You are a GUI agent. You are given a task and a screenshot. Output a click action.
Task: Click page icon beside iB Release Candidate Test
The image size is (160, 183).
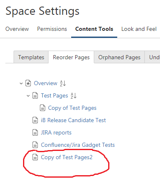[35, 120]
